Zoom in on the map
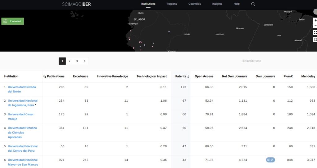This screenshot has height=168, width=317. [315, 20]
